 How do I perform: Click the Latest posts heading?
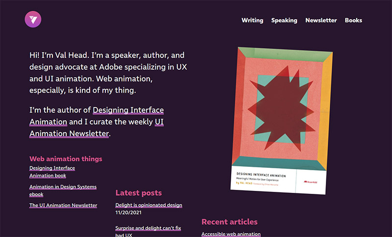click(139, 193)
